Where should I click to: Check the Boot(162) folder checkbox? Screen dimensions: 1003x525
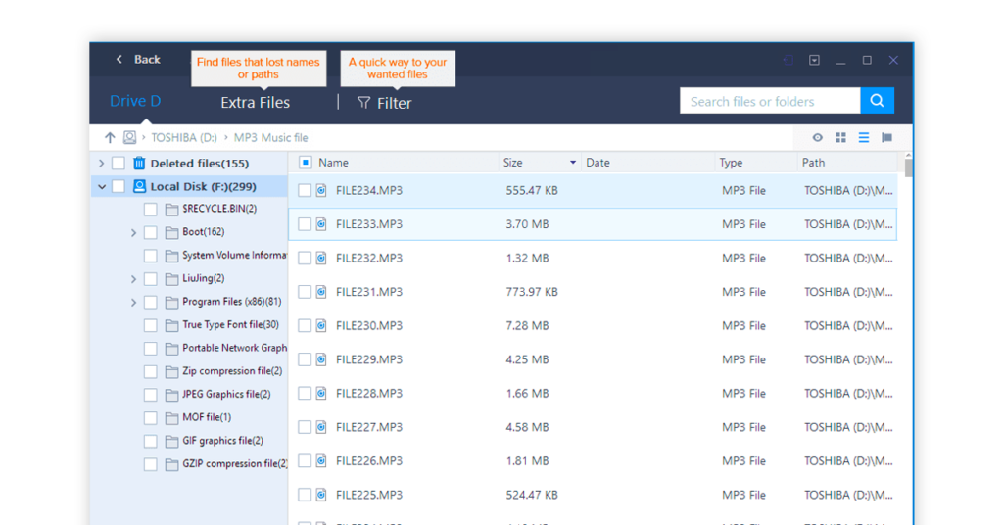pos(150,232)
